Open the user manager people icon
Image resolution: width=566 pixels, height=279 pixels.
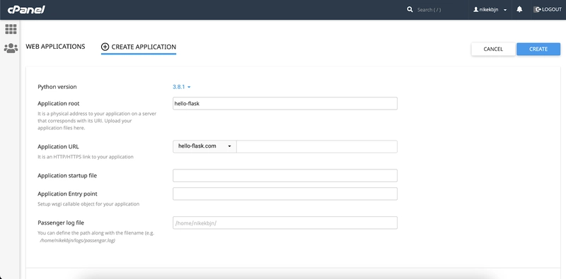[11, 48]
